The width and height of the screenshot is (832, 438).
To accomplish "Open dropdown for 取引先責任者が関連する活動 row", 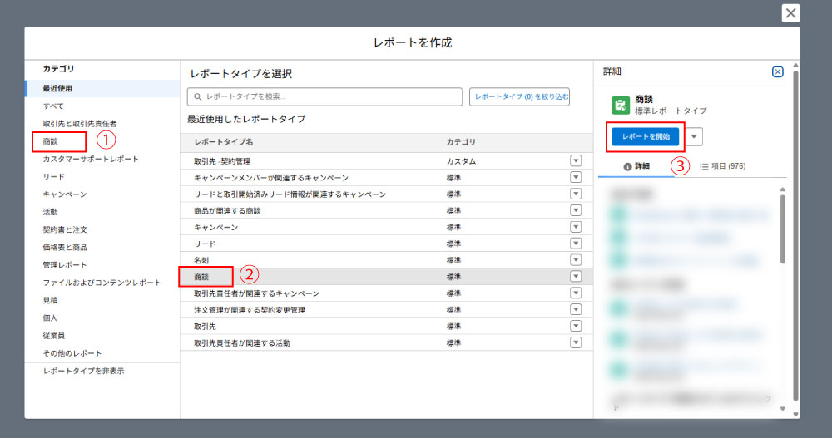I will (x=576, y=342).
